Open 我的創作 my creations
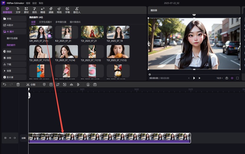Screen dimensions: 245x154 [x=11, y=45]
